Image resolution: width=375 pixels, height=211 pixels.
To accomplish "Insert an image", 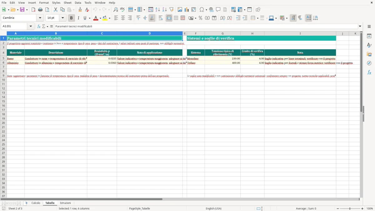I will tap(180, 10).
